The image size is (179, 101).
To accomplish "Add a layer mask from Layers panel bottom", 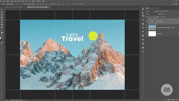I will click(168, 100).
